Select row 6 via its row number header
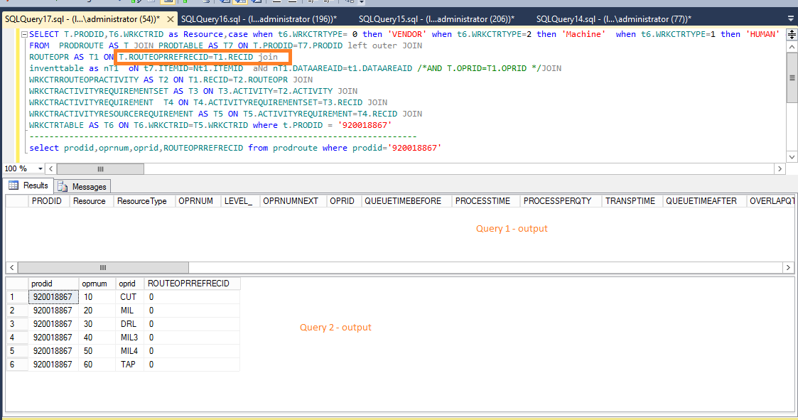Viewport: 798px width, 420px height. point(17,365)
